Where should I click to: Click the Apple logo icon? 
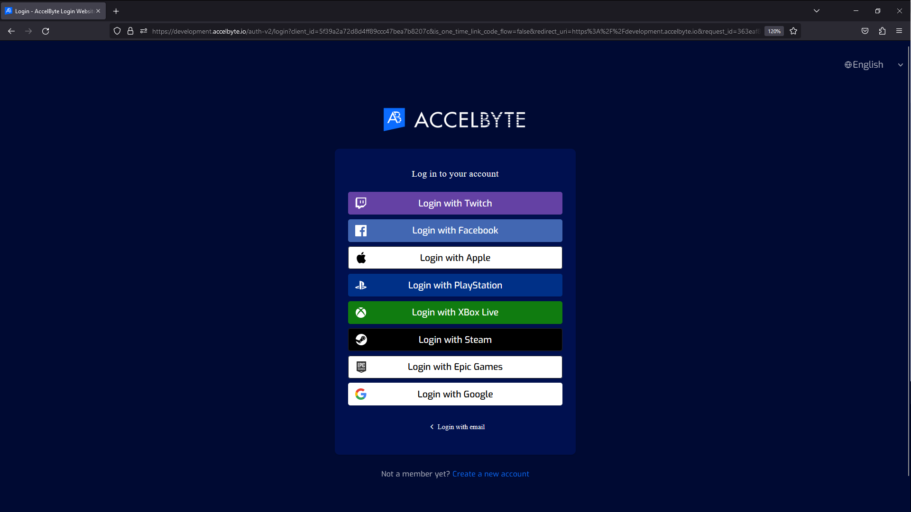[x=361, y=258]
